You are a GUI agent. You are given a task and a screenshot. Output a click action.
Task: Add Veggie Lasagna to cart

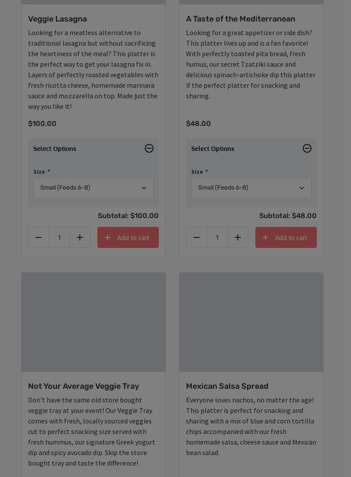(x=128, y=237)
